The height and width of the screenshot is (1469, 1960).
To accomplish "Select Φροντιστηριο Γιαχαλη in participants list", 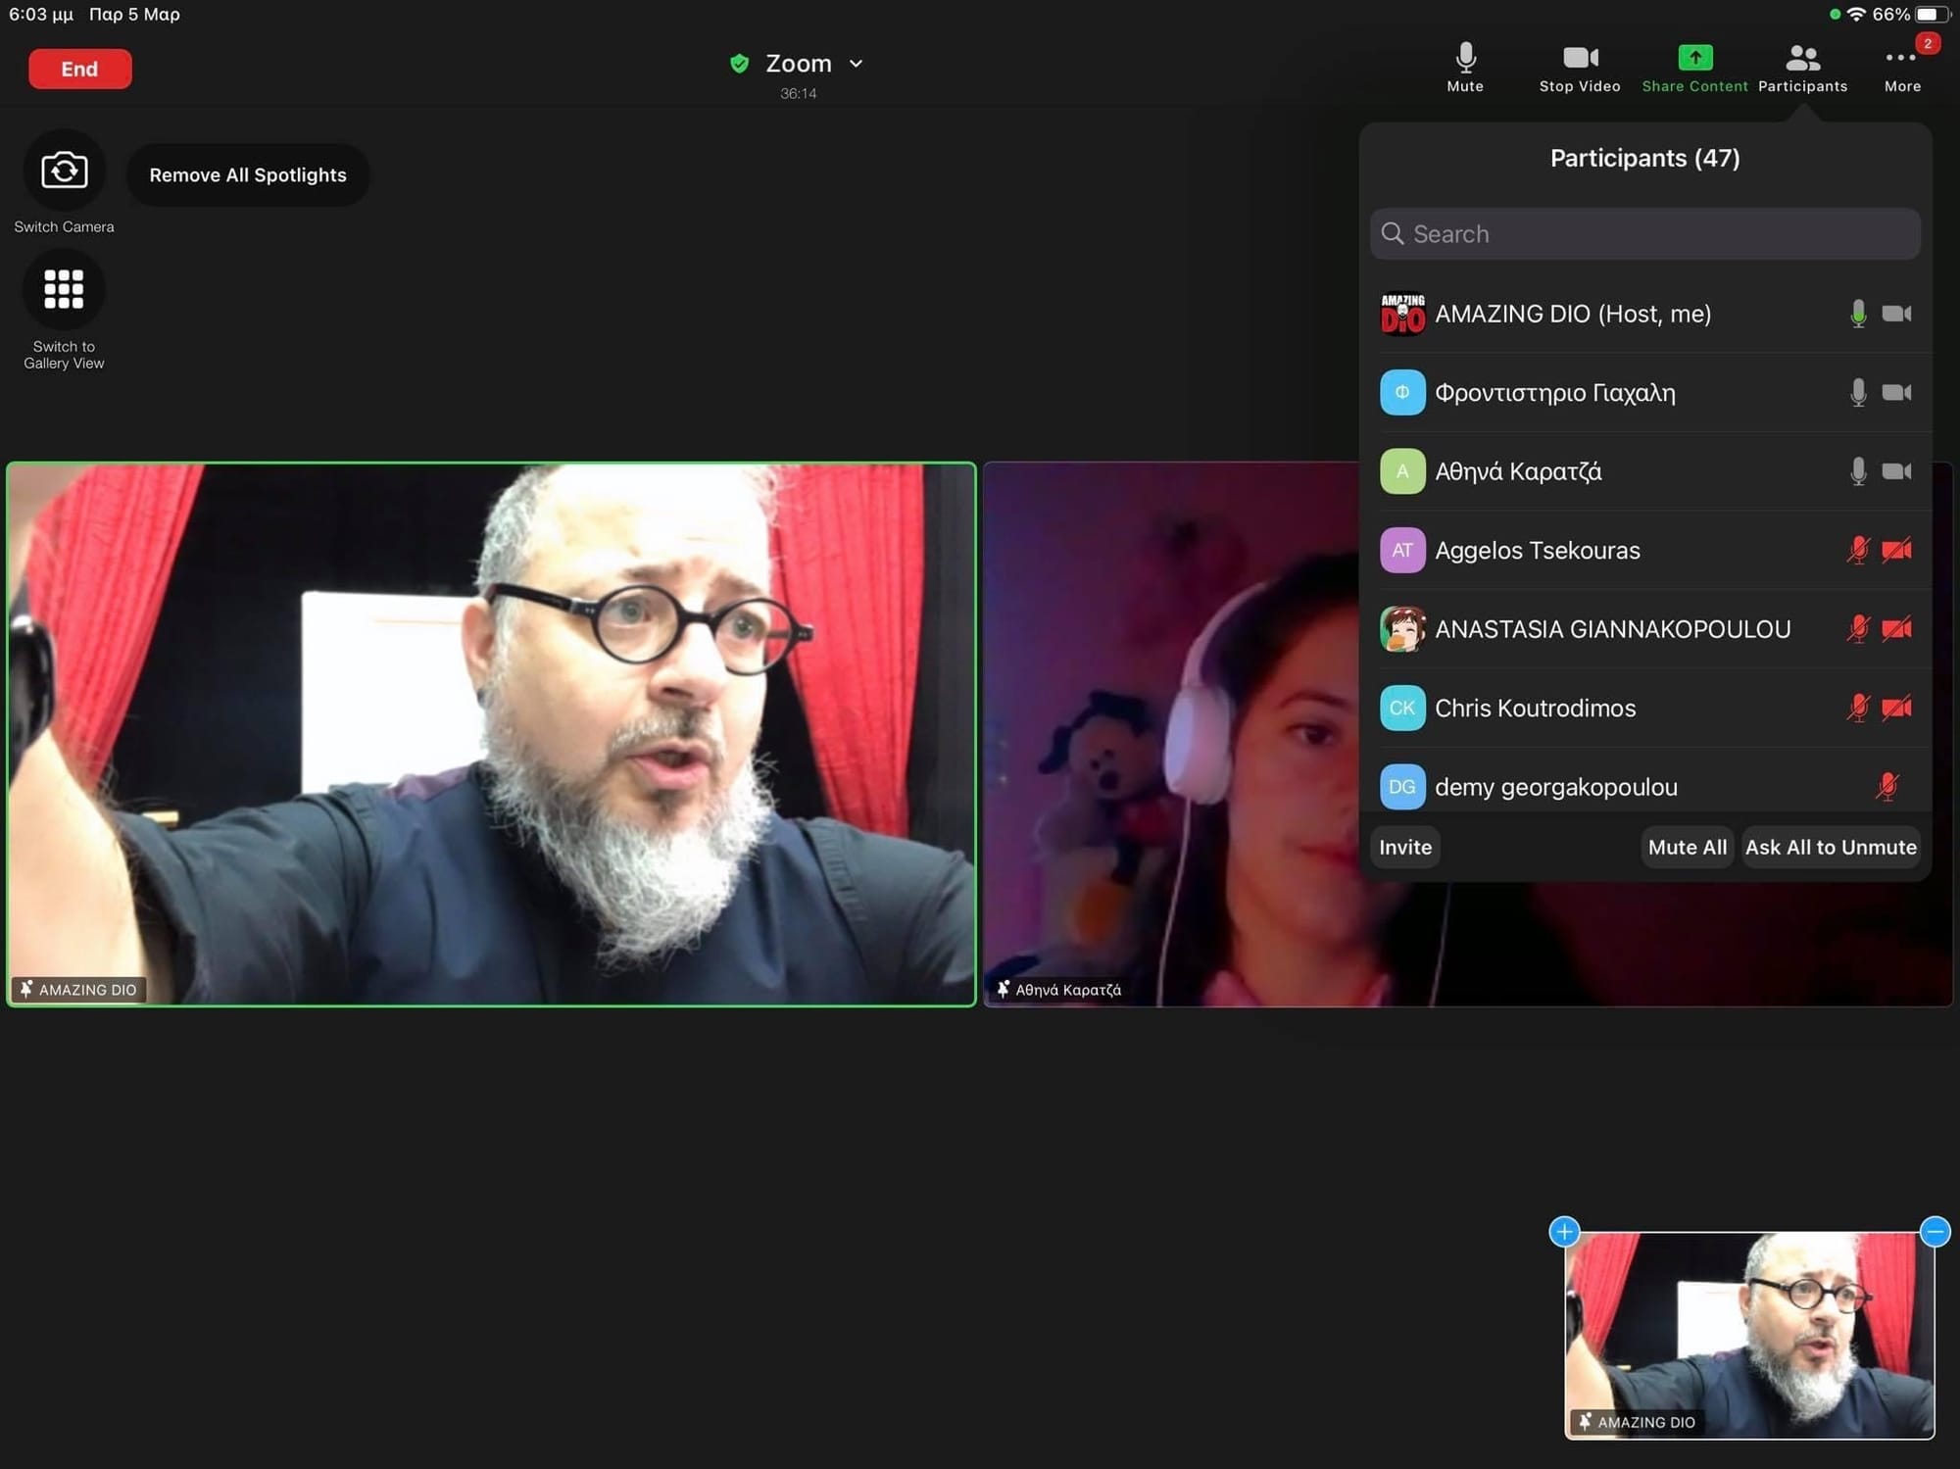I will 1555,393.
